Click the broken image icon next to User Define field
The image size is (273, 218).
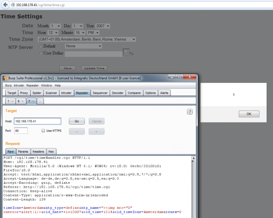pyautogui.click(x=126, y=52)
